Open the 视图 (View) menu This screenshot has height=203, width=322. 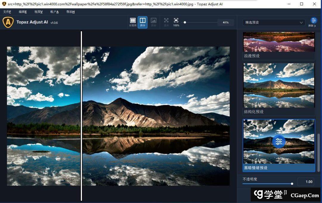38,12
